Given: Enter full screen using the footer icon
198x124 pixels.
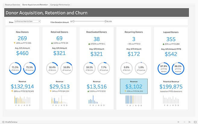Looking at the screenshot, I should (195, 122).
